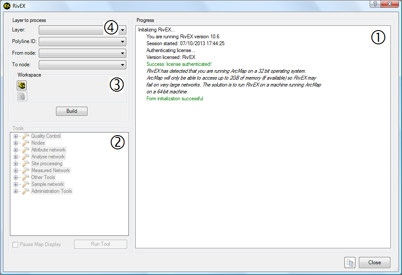This screenshot has width=402, height=275.
Task: Click the Run Tool button
Action: pos(100,244)
